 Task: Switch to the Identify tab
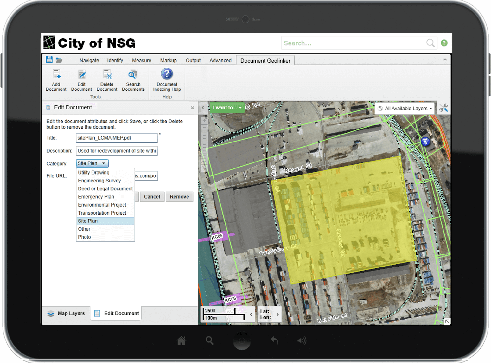(x=115, y=60)
